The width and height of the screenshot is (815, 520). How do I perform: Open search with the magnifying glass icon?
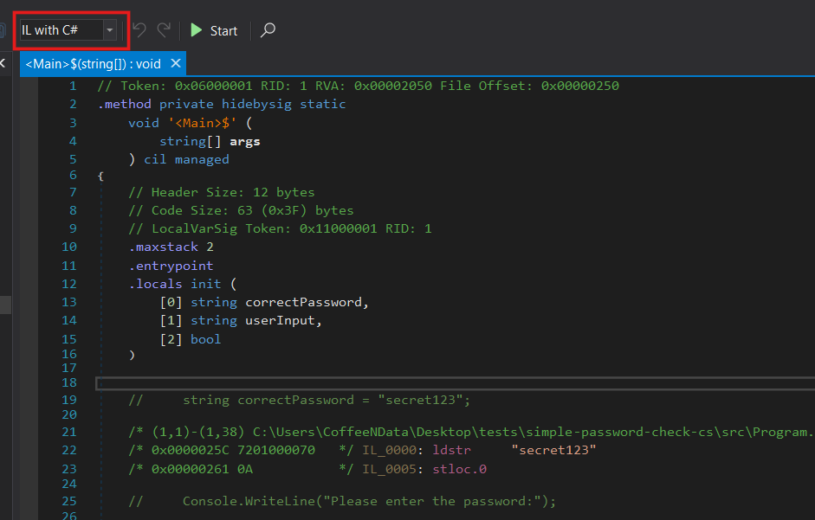(x=268, y=30)
